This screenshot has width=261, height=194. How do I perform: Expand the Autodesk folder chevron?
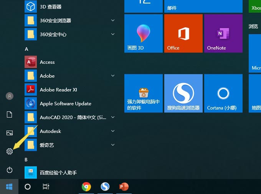tap(113, 131)
